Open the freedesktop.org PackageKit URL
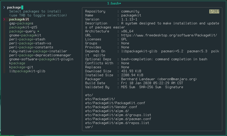227x136 pixels. 169,35
